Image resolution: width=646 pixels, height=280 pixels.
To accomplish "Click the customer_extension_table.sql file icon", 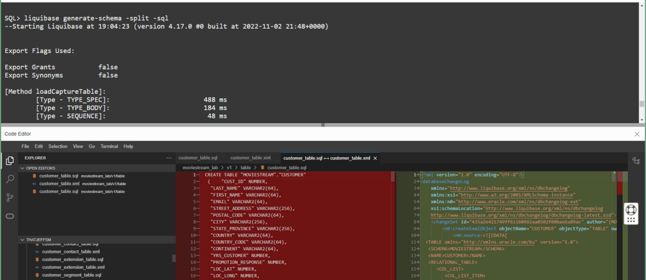I will click(36, 260).
